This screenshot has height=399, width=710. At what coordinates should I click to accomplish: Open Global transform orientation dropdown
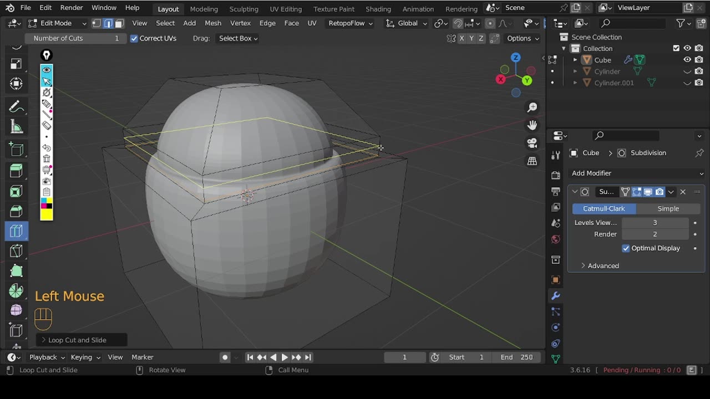pos(407,23)
